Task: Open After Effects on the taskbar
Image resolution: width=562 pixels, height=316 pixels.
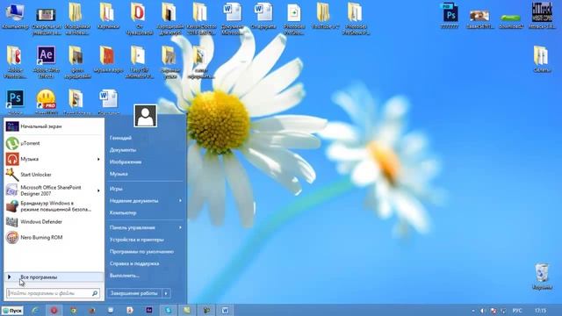Action: [x=149, y=310]
